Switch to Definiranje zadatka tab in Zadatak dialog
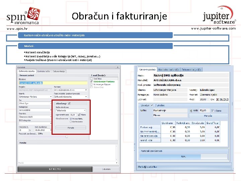The image size is (241, 181). 27,71
